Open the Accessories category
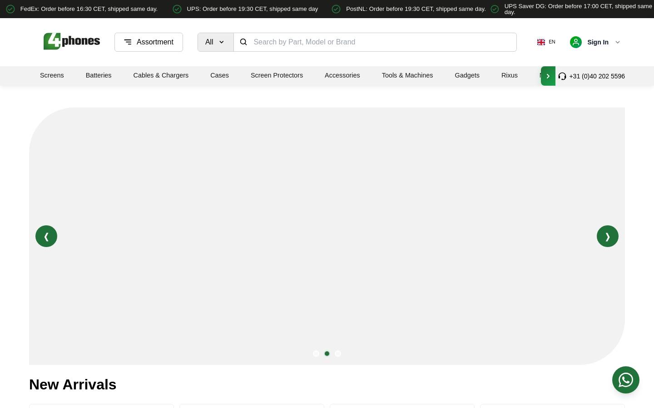The image size is (654, 408). tap(342, 75)
